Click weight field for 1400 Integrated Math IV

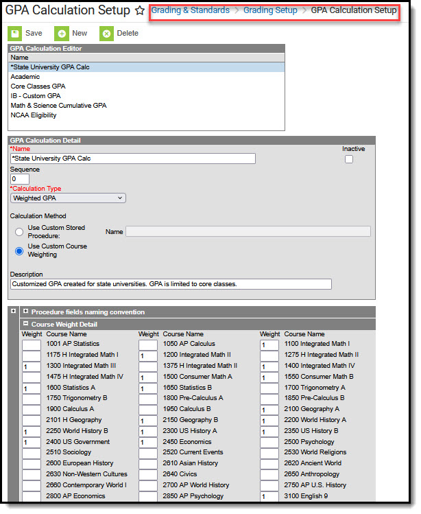click(269, 367)
